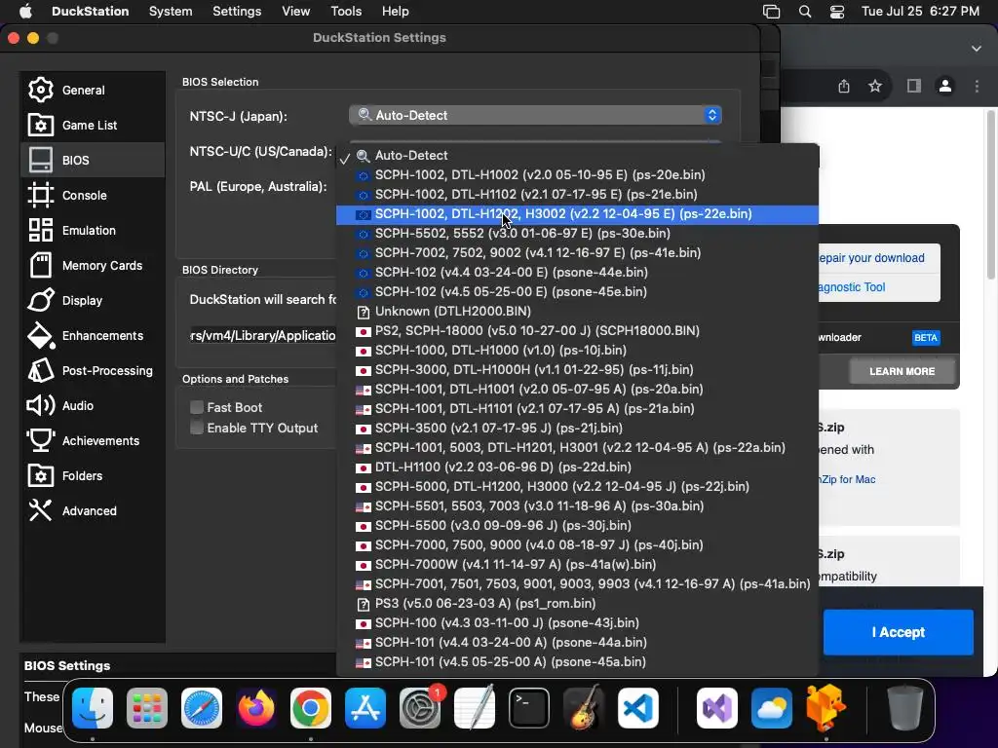This screenshot has height=748, width=998.
Task: Open the Audio settings category
Action: pyautogui.click(x=93, y=405)
